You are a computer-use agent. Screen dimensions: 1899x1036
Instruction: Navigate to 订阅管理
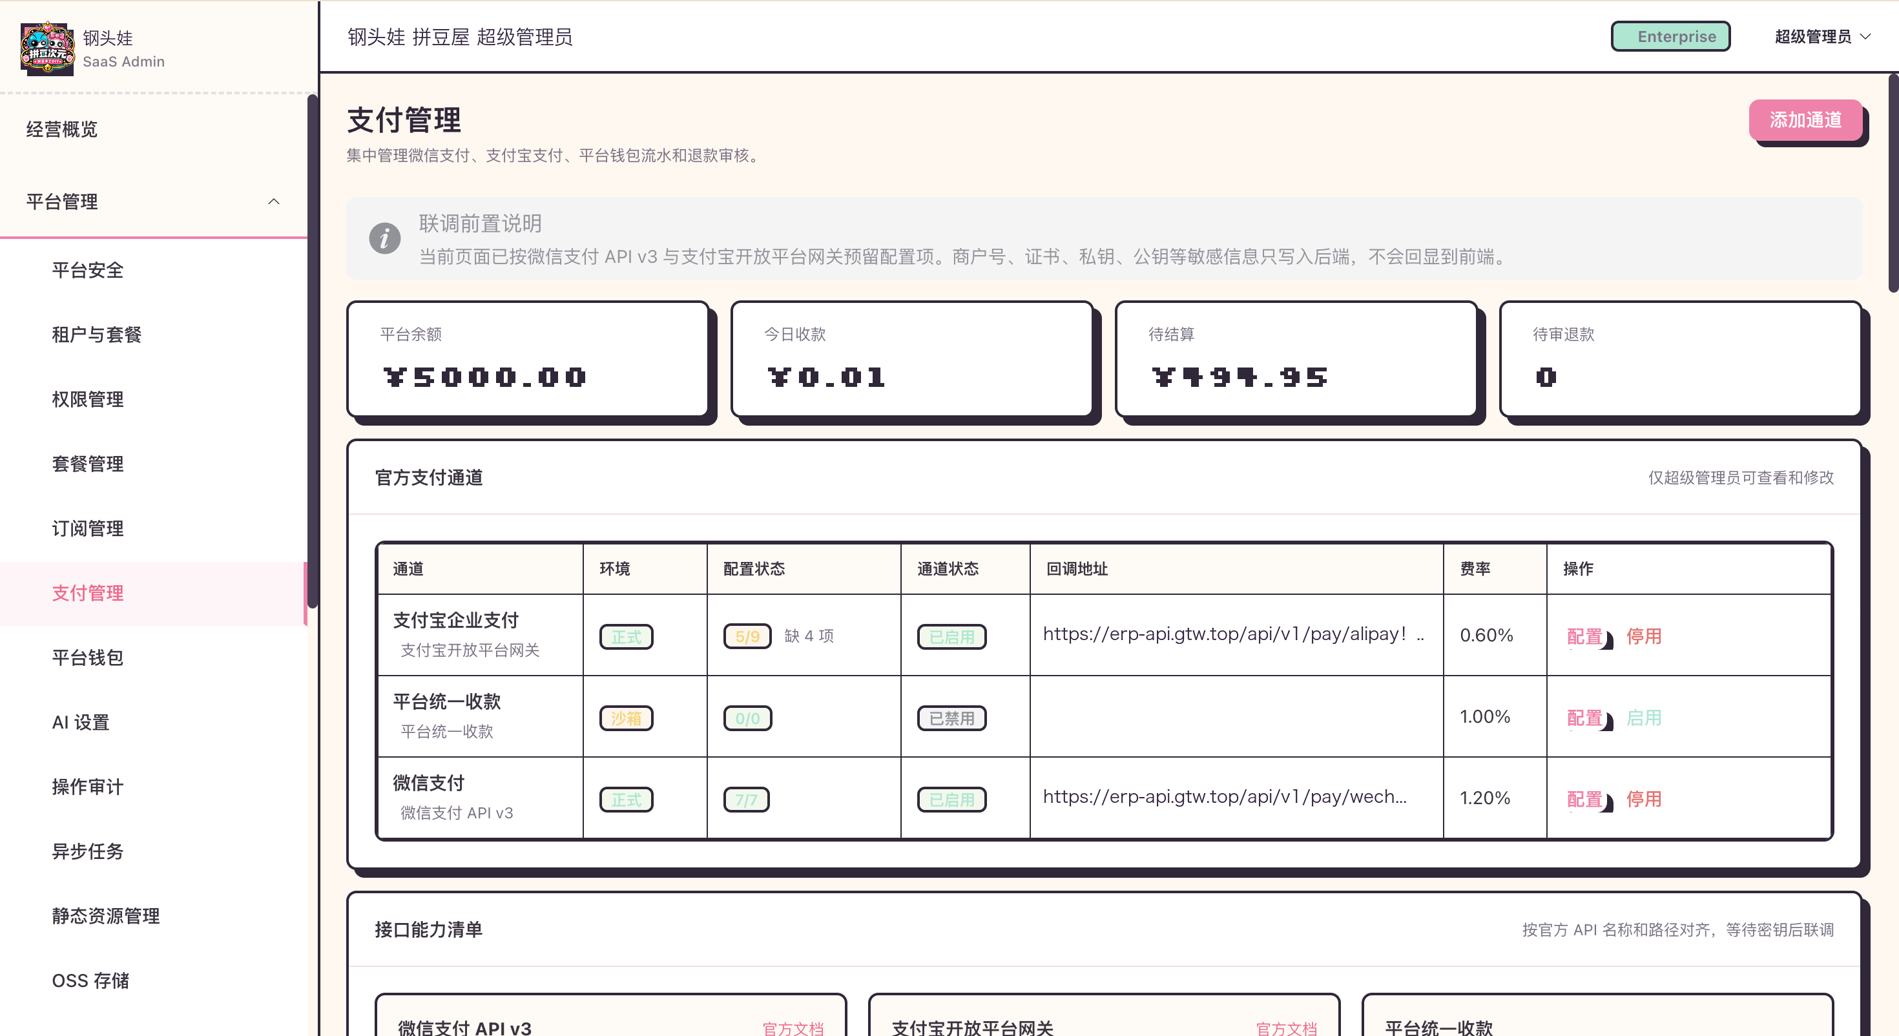153,528
